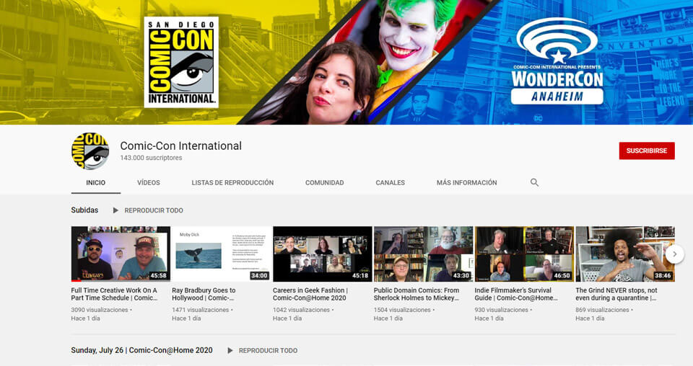Click the 45:18 duration badge
693x366 pixels.
[359, 276]
